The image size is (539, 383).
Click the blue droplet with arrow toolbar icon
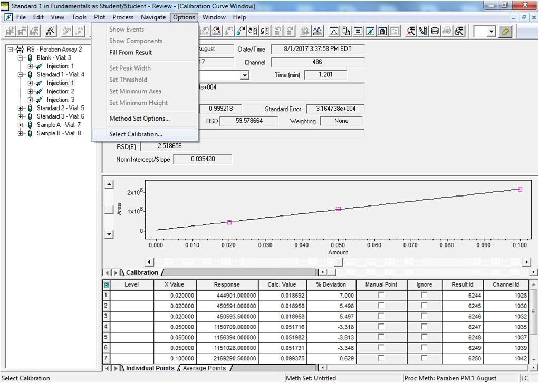[x=240, y=31]
